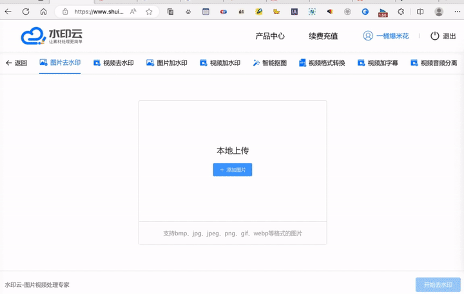Click the paw print extension icon
Image resolution: width=464 pixels, height=294 pixels.
188,12
